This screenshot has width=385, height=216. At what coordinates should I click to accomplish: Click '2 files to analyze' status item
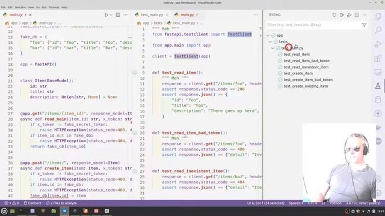61,203
